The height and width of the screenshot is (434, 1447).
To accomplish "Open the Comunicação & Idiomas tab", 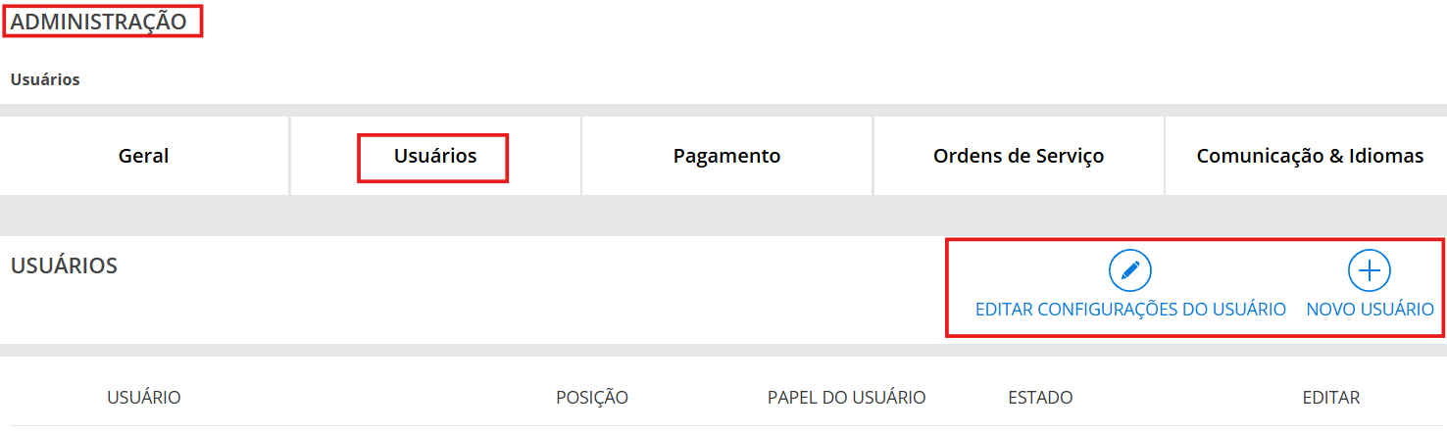I will coord(1310,156).
